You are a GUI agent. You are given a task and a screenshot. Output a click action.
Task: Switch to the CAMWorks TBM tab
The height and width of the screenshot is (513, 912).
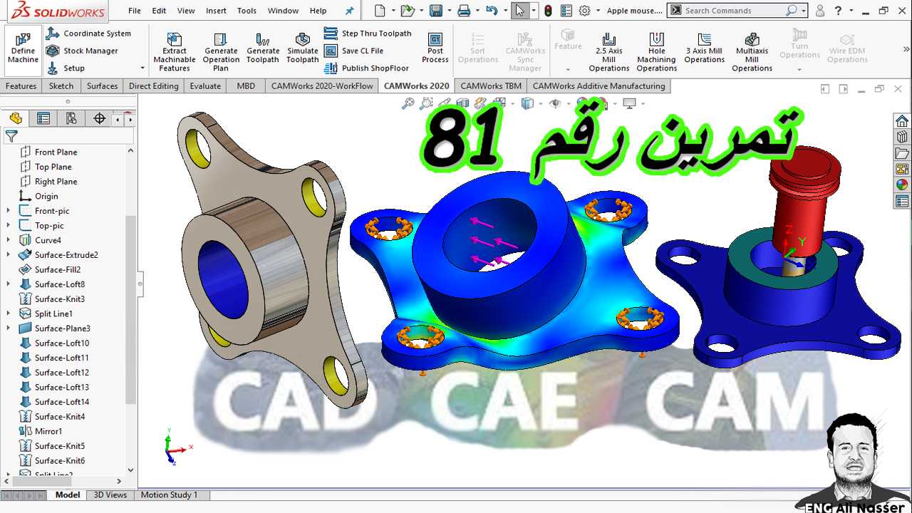tap(490, 86)
